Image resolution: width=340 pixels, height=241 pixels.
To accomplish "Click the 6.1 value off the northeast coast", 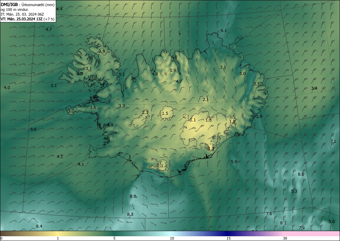I will pos(224,31).
